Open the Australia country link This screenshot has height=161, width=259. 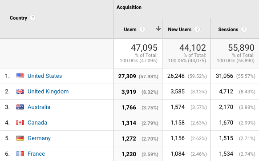tap(39, 107)
